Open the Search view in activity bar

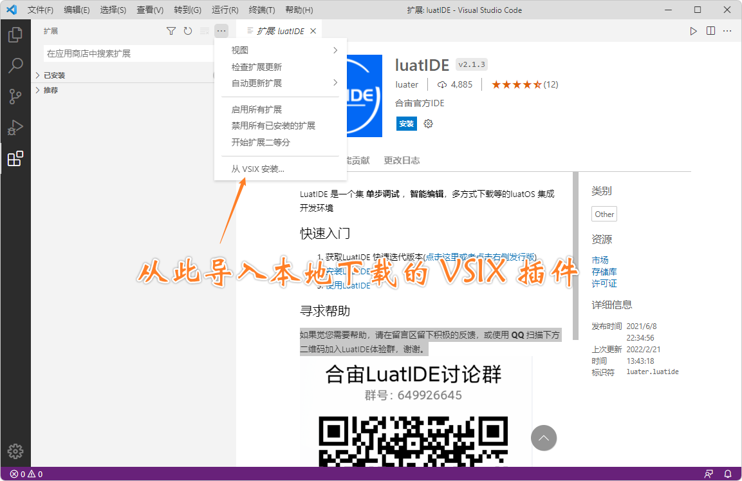pyautogui.click(x=15, y=65)
